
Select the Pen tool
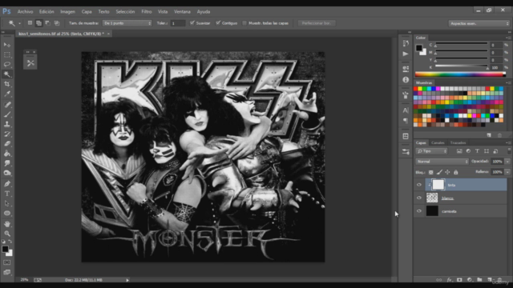tap(7, 183)
